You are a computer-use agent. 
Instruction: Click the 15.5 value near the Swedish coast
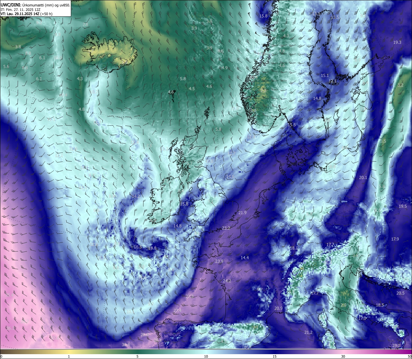[x=292, y=125]
